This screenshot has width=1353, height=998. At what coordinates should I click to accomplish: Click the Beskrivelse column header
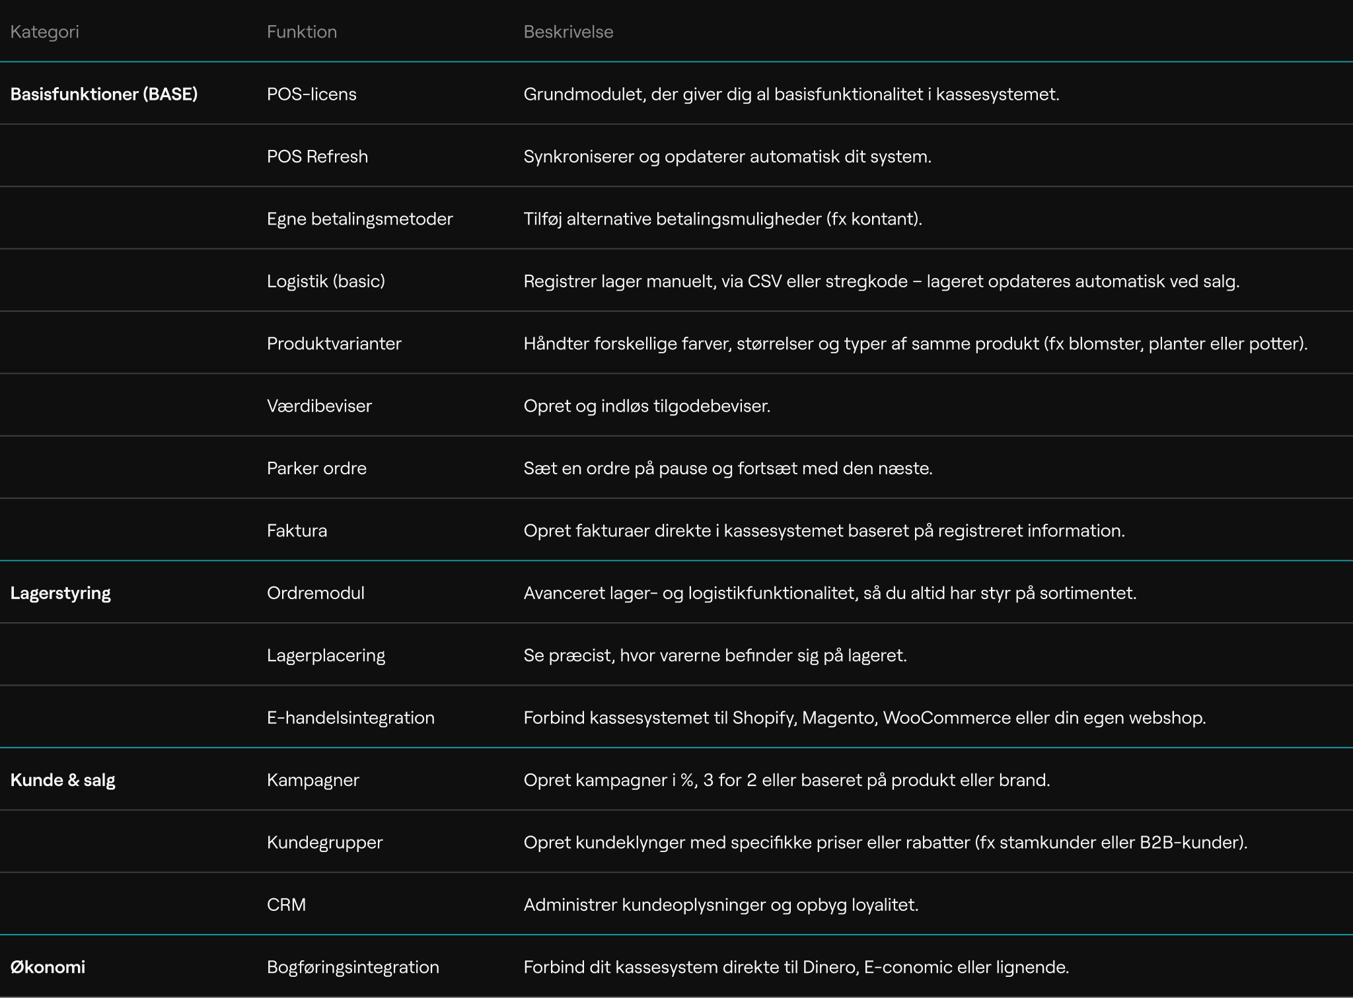coord(567,32)
